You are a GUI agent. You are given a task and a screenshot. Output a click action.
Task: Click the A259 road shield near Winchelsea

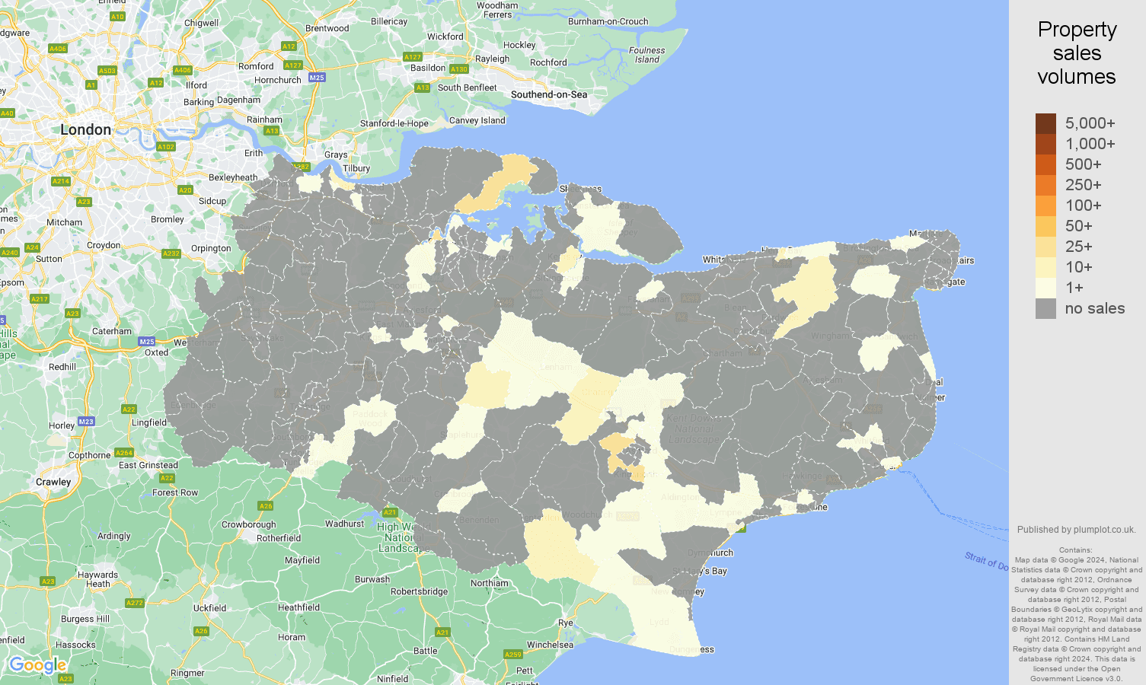(x=513, y=655)
